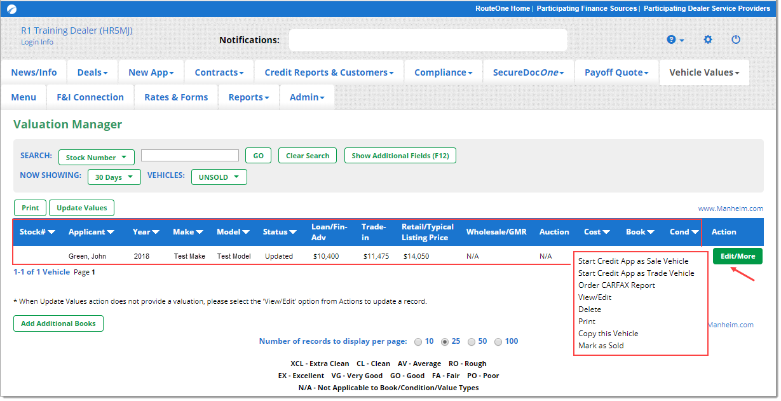This screenshot has height=401, width=781.
Task: Sort by the Cond column
Action: [684, 232]
